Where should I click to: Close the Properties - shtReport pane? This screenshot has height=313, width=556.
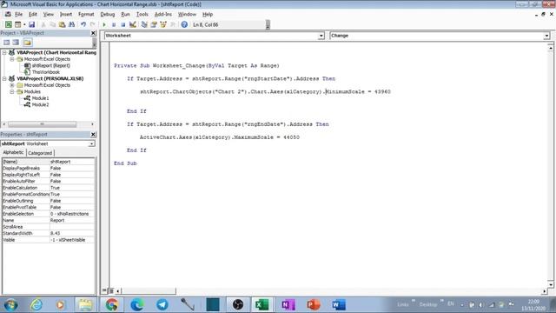click(x=93, y=135)
